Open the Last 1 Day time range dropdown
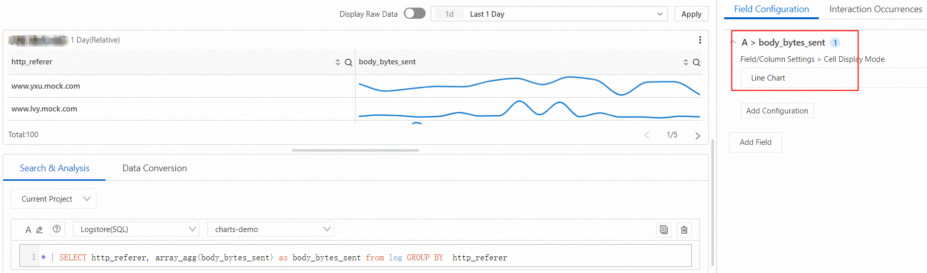 550,14
